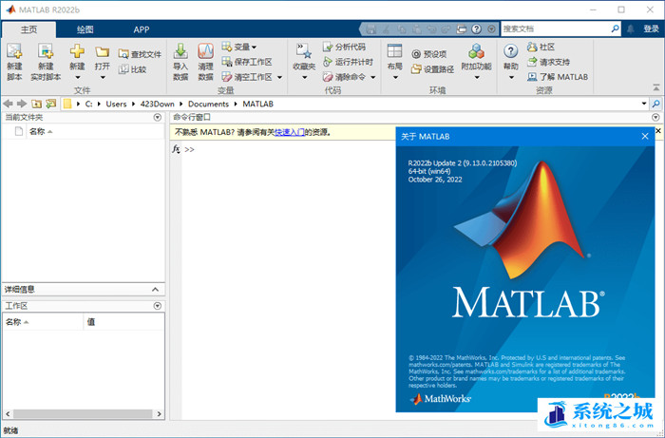Open the 清空工作区 dropdown arrow
The height and width of the screenshot is (438, 665).
[279, 77]
